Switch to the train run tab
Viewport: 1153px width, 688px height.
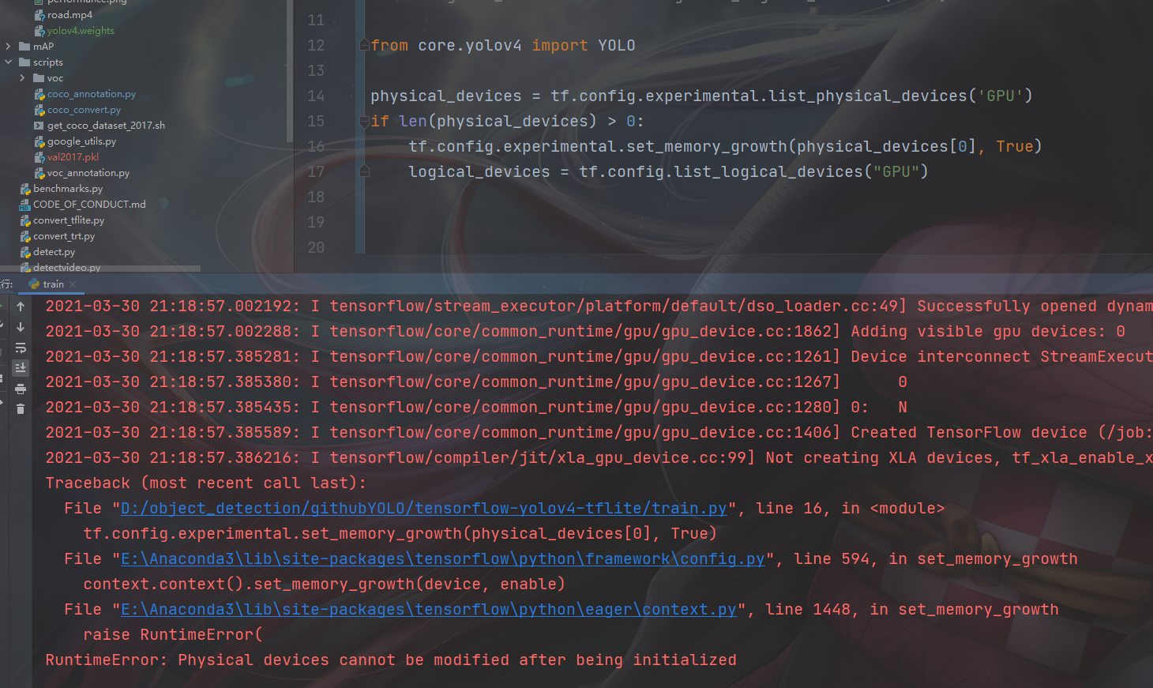coord(52,284)
